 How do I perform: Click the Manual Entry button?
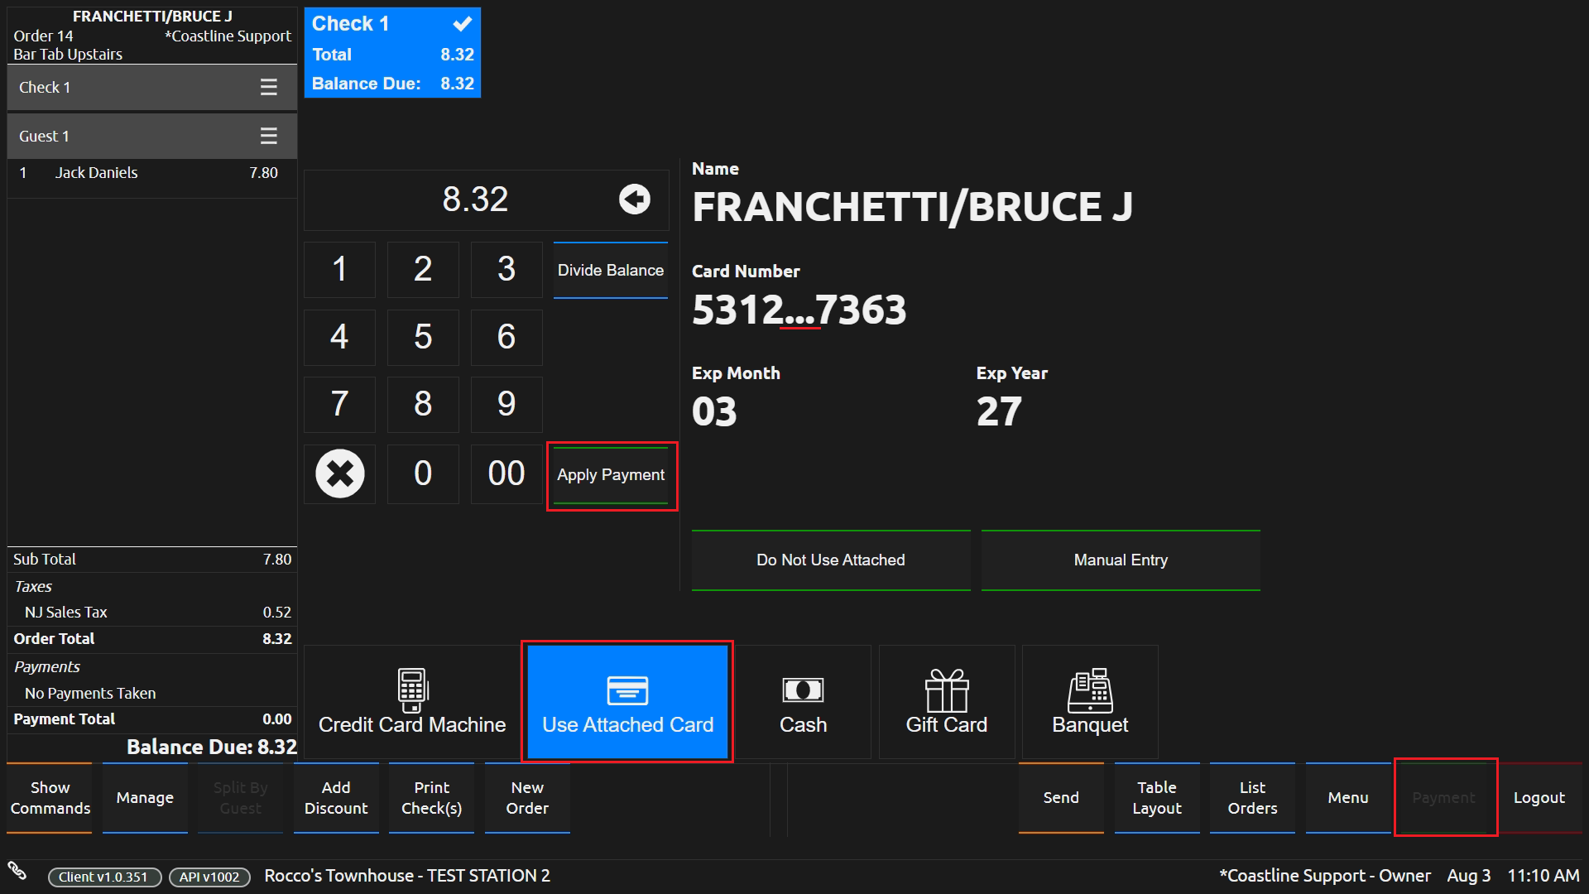point(1120,560)
